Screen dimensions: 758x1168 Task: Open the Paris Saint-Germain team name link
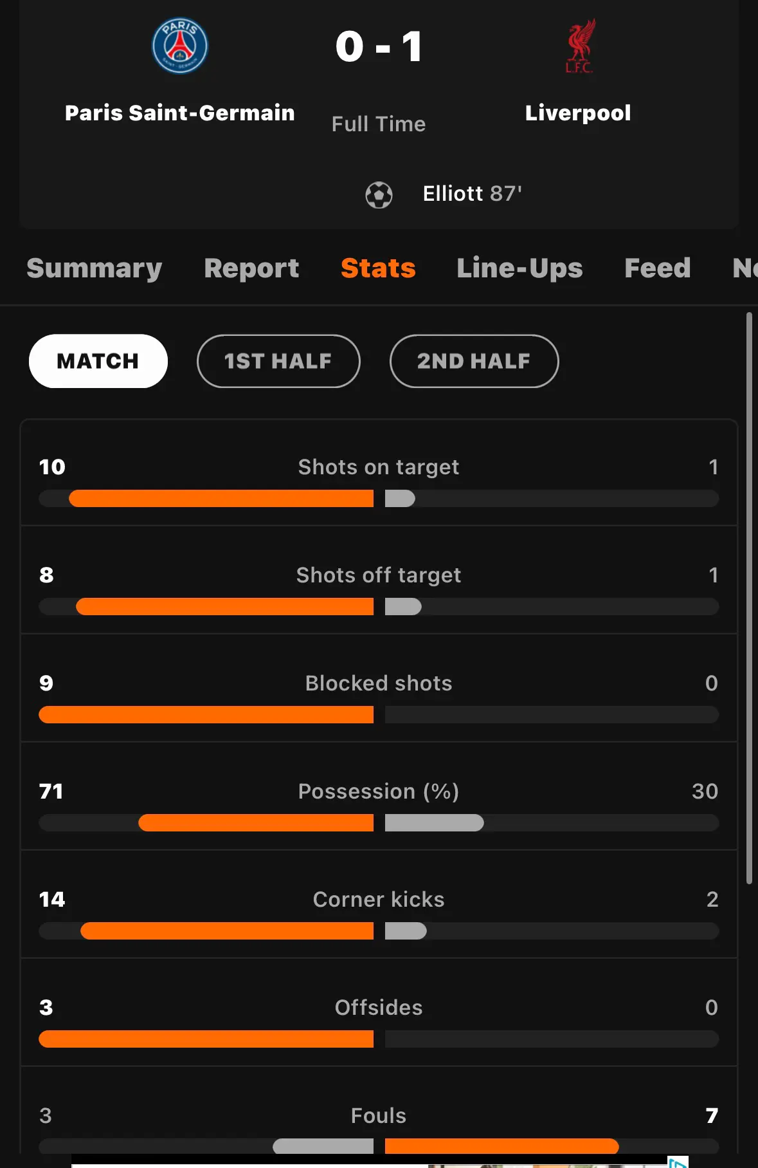tap(180, 113)
